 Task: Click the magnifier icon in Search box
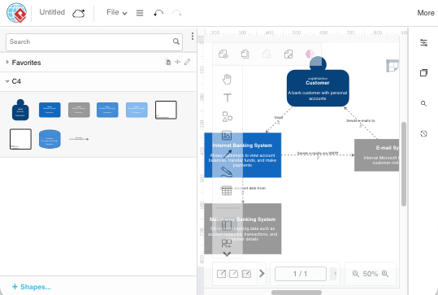(176, 41)
